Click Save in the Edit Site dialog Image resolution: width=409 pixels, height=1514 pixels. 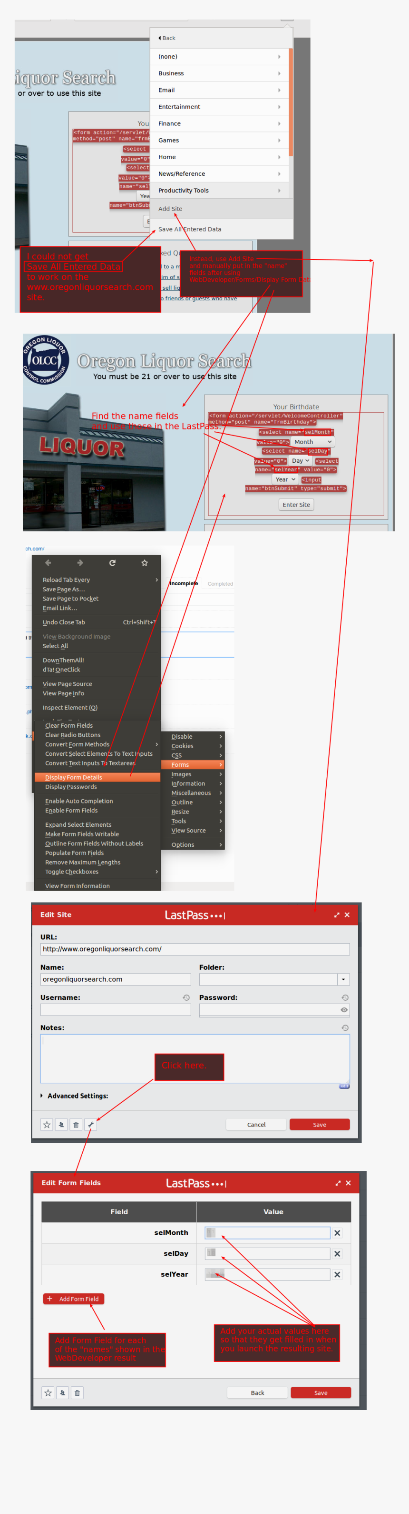point(320,1125)
